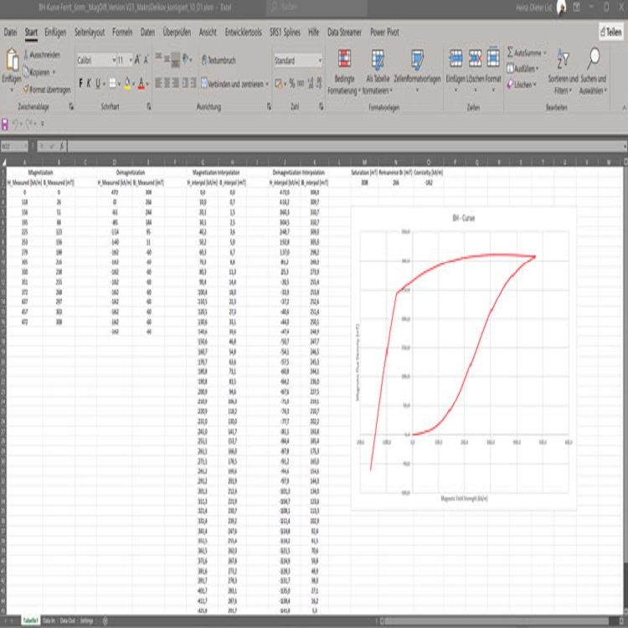Toggle bold (F) formatting
This screenshot has width=628, height=628.
point(81,84)
